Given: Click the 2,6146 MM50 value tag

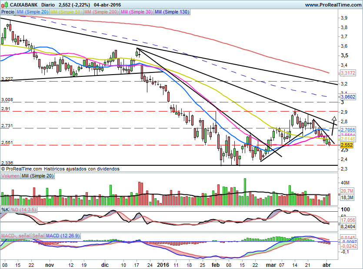Looking at the screenshot, I should (348, 139).
